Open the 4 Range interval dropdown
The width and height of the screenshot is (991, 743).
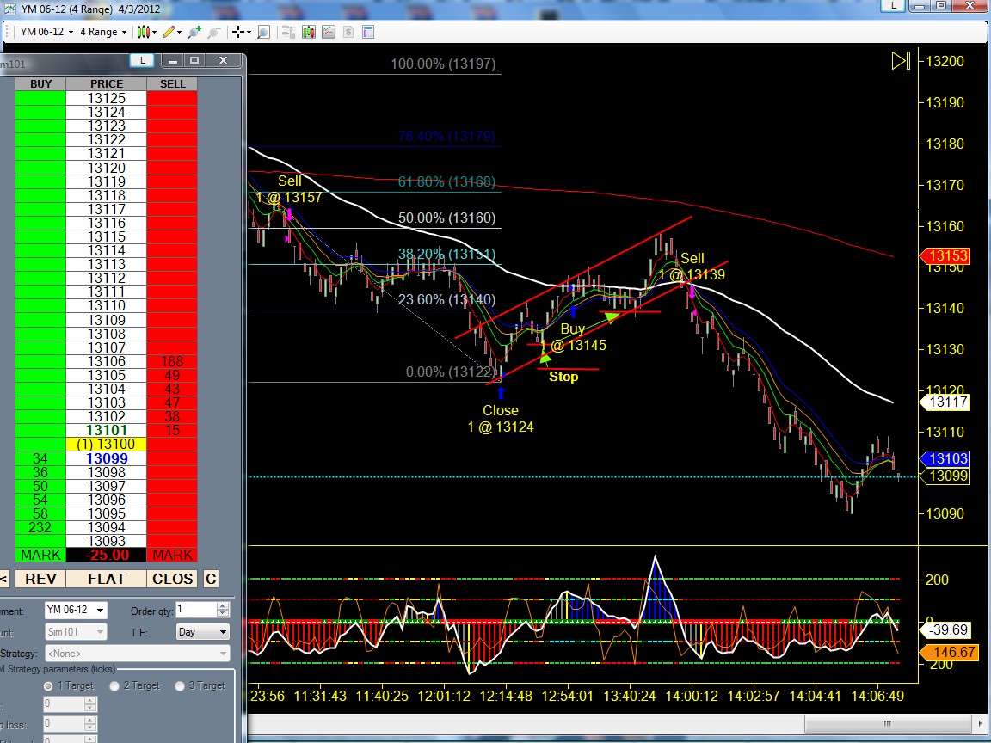click(x=103, y=32)
